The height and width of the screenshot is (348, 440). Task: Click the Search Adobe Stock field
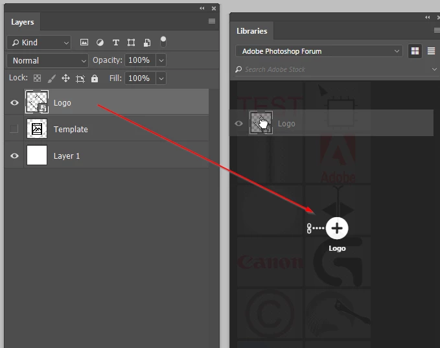pos(335,69)
